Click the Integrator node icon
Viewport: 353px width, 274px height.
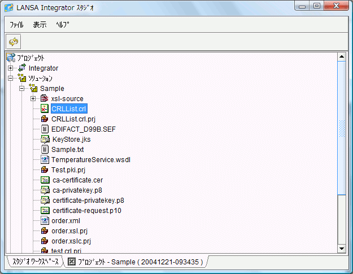[22, 68]
